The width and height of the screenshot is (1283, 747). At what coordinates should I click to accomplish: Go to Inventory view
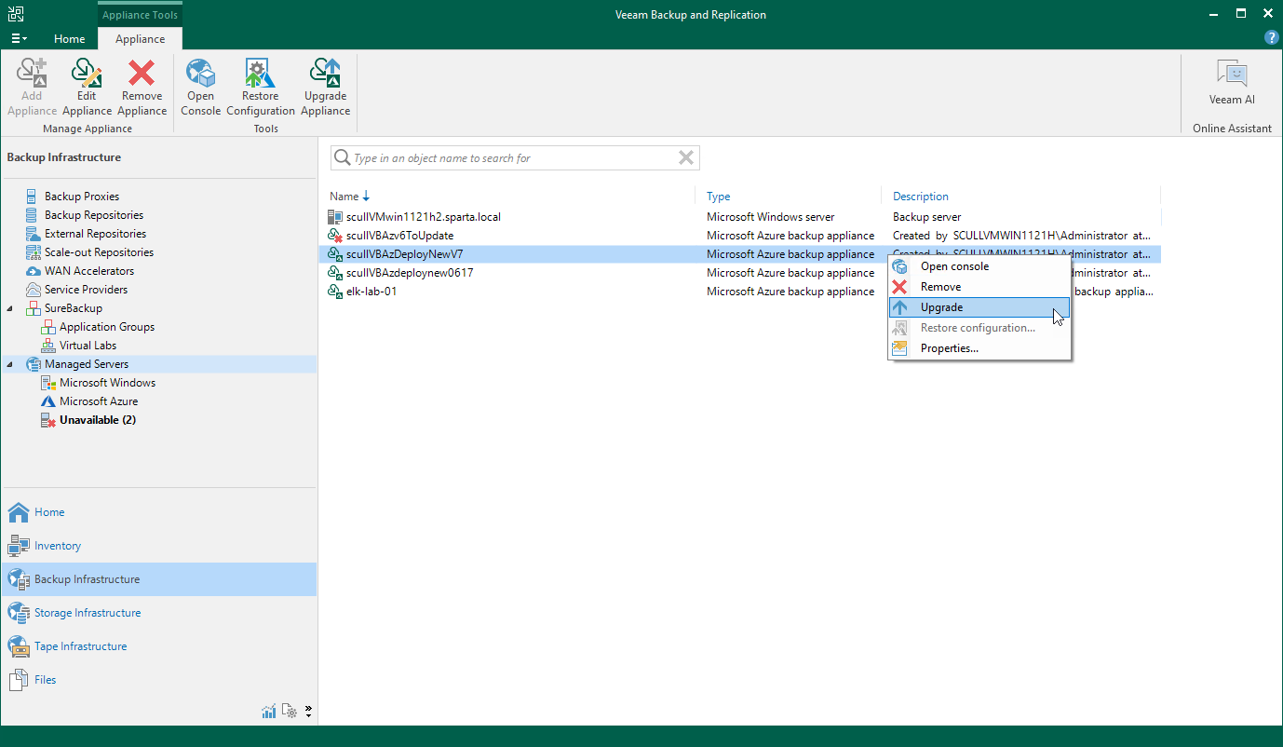(x=158, y=546)
